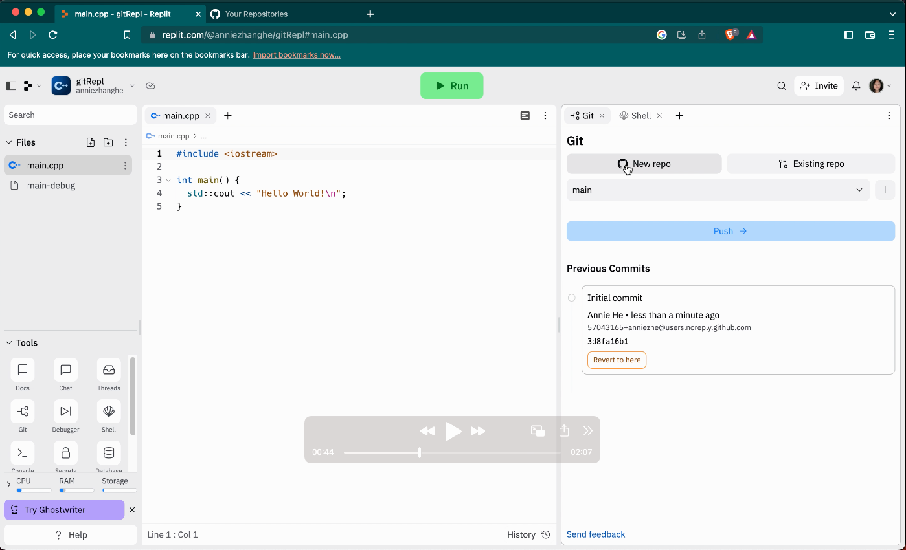
Task: Collapse the Files section
Action: (x=9, y=142)
